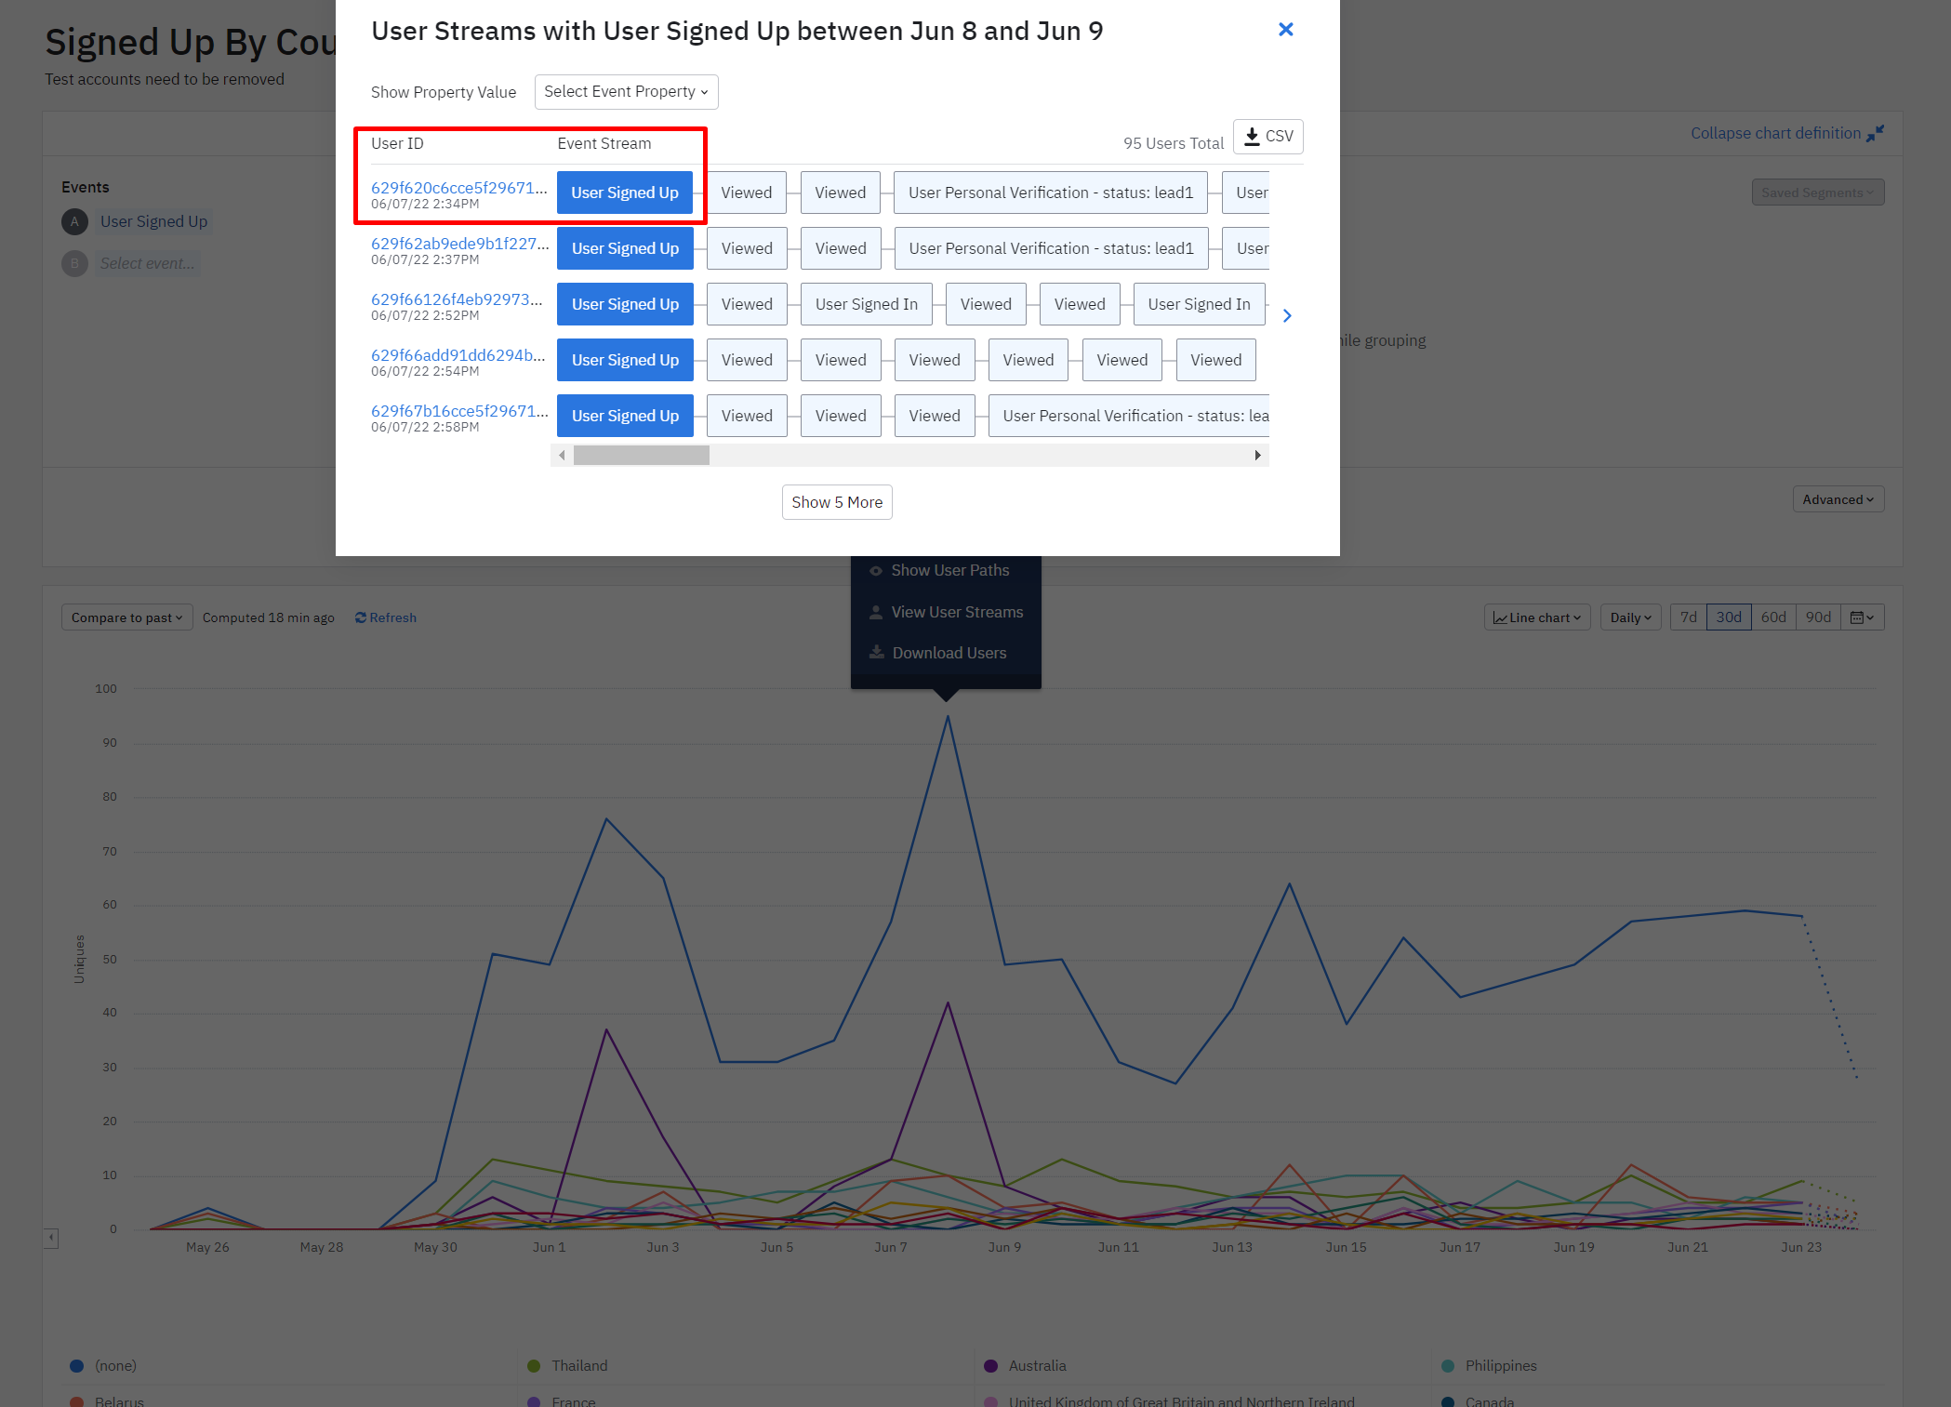Click the Collapse chart definition icon
The width and height of the screenshot is (1951, 1407).
(1875, 134)
